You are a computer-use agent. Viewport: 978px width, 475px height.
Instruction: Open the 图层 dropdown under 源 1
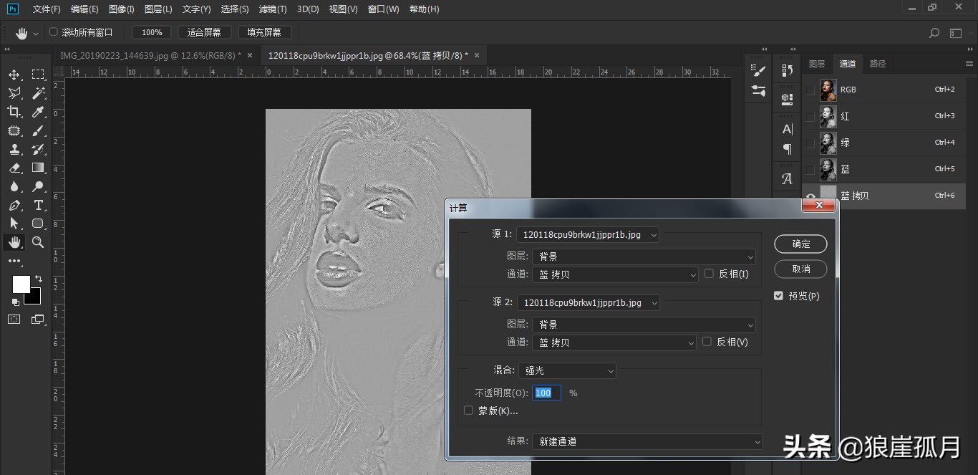coord(644,256)
